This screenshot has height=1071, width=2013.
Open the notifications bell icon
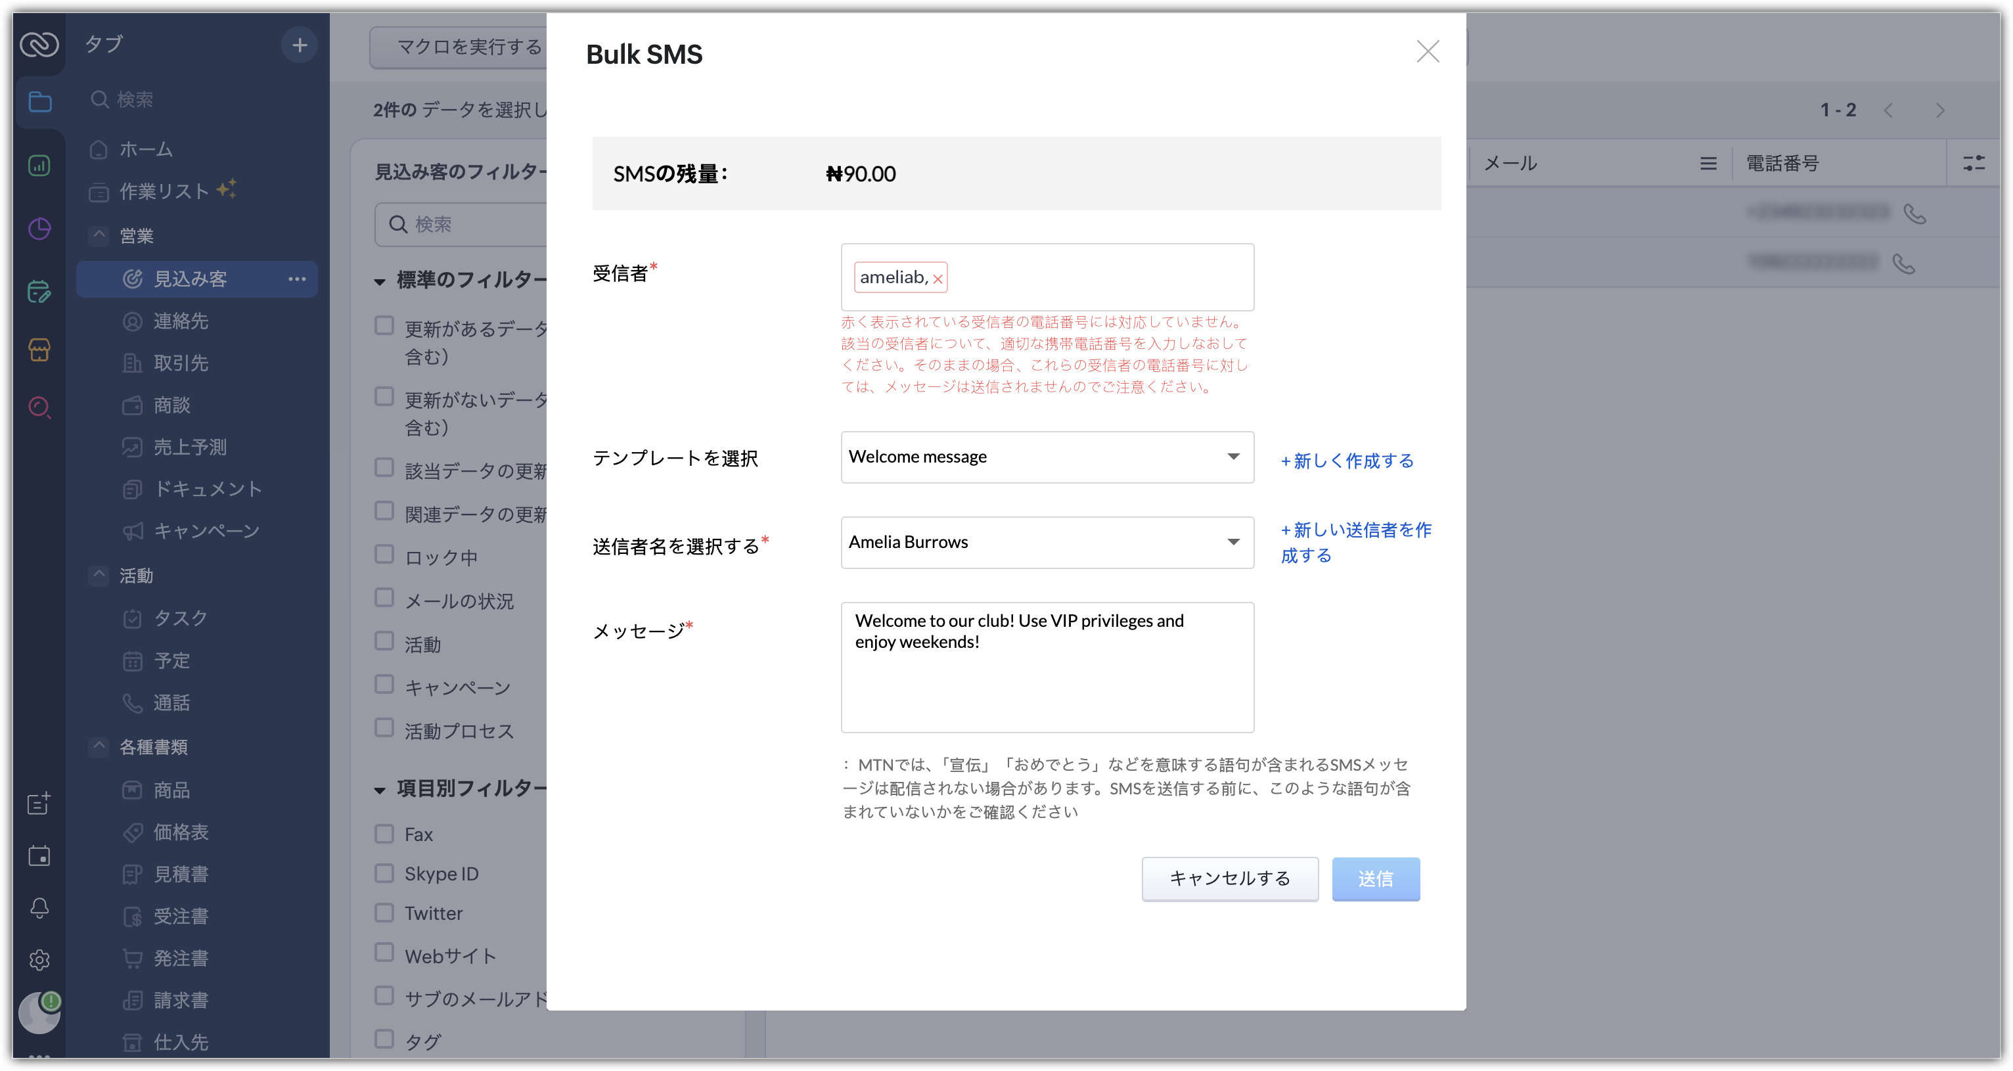coord(39,907)
